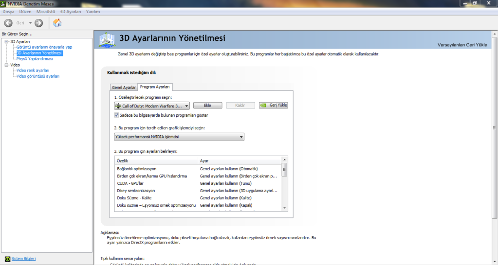Image resolution: width=498 pixels, height=265 pixels.
Task: Open the Call of Duty program dropdown
Action: (152, 106)
